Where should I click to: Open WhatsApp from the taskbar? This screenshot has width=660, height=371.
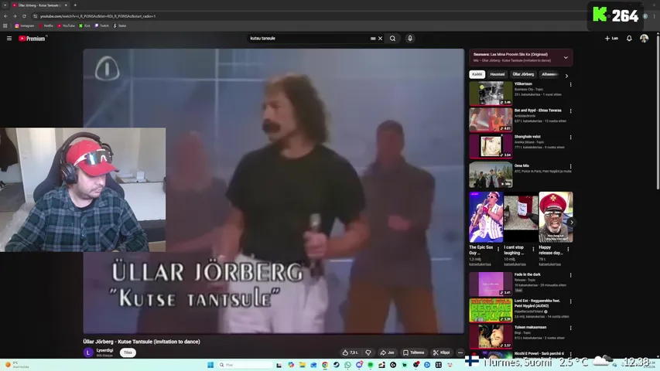coord(347,365)
